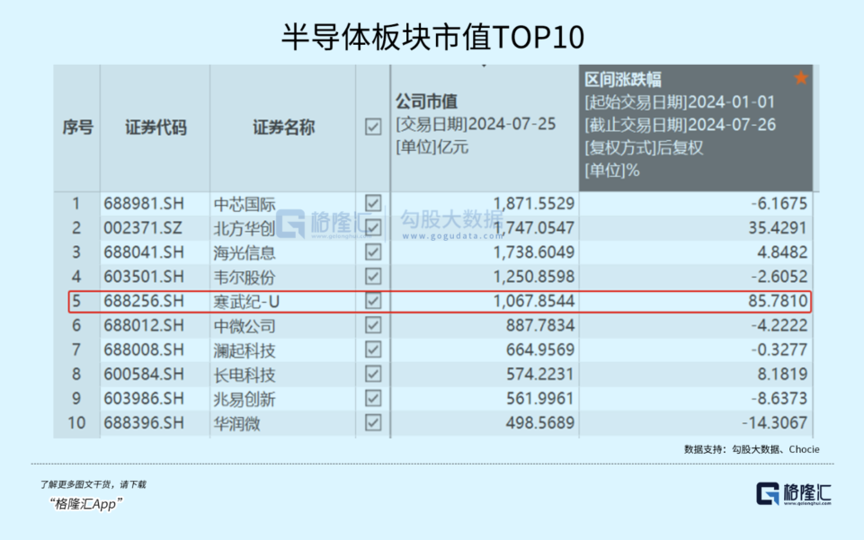Click the "格隆汇App" download text
This screenshot has height=540, width=864.
point(85,504)
